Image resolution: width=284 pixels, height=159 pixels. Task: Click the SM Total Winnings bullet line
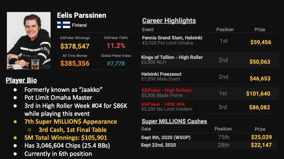(x=65, y=138)
